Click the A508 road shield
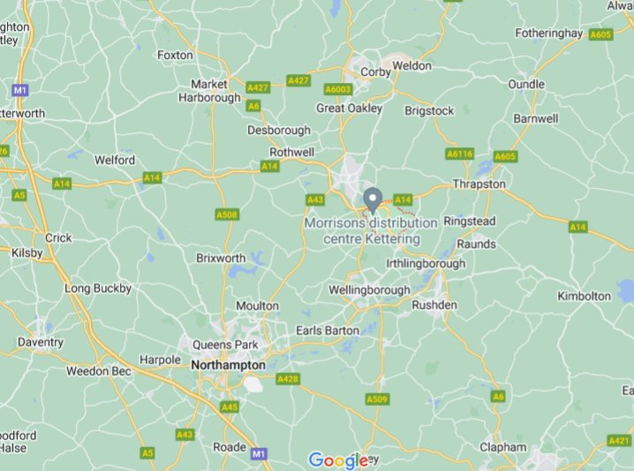 (227, 214)
